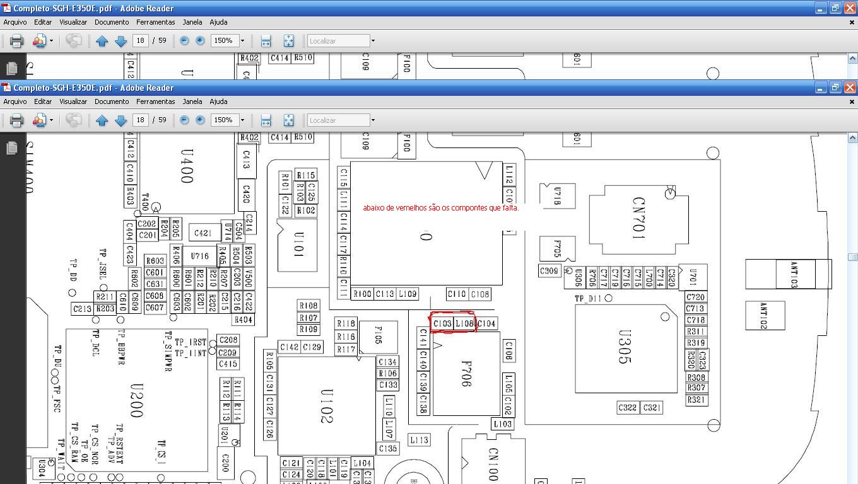Go to next page in the front window
The width and height of the screenshot is (858, 484).
[121, 120]
